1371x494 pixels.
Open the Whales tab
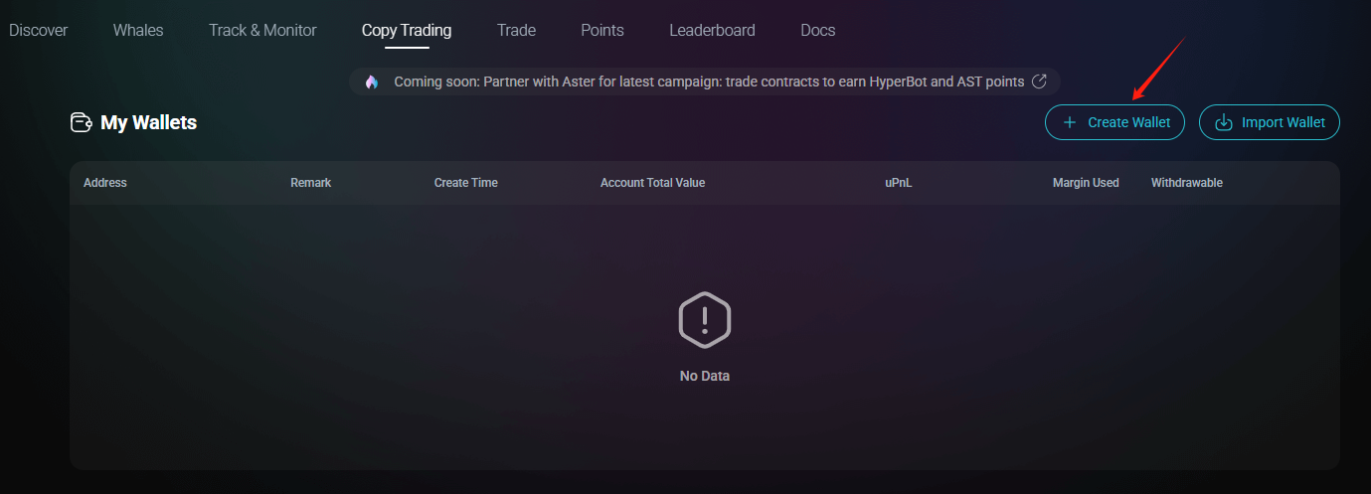[138, 30]
